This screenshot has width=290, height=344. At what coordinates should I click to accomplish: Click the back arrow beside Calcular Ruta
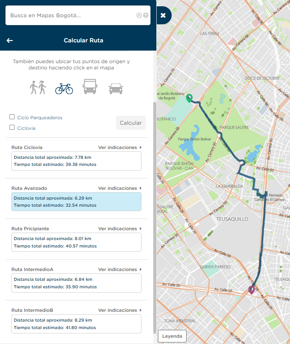tap(10, 40)
